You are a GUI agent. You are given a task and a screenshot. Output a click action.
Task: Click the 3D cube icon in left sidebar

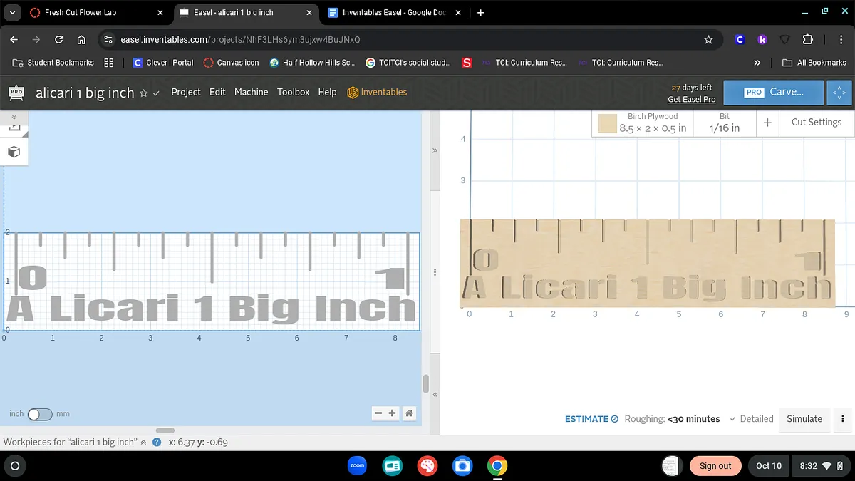[x=14, y=152]
